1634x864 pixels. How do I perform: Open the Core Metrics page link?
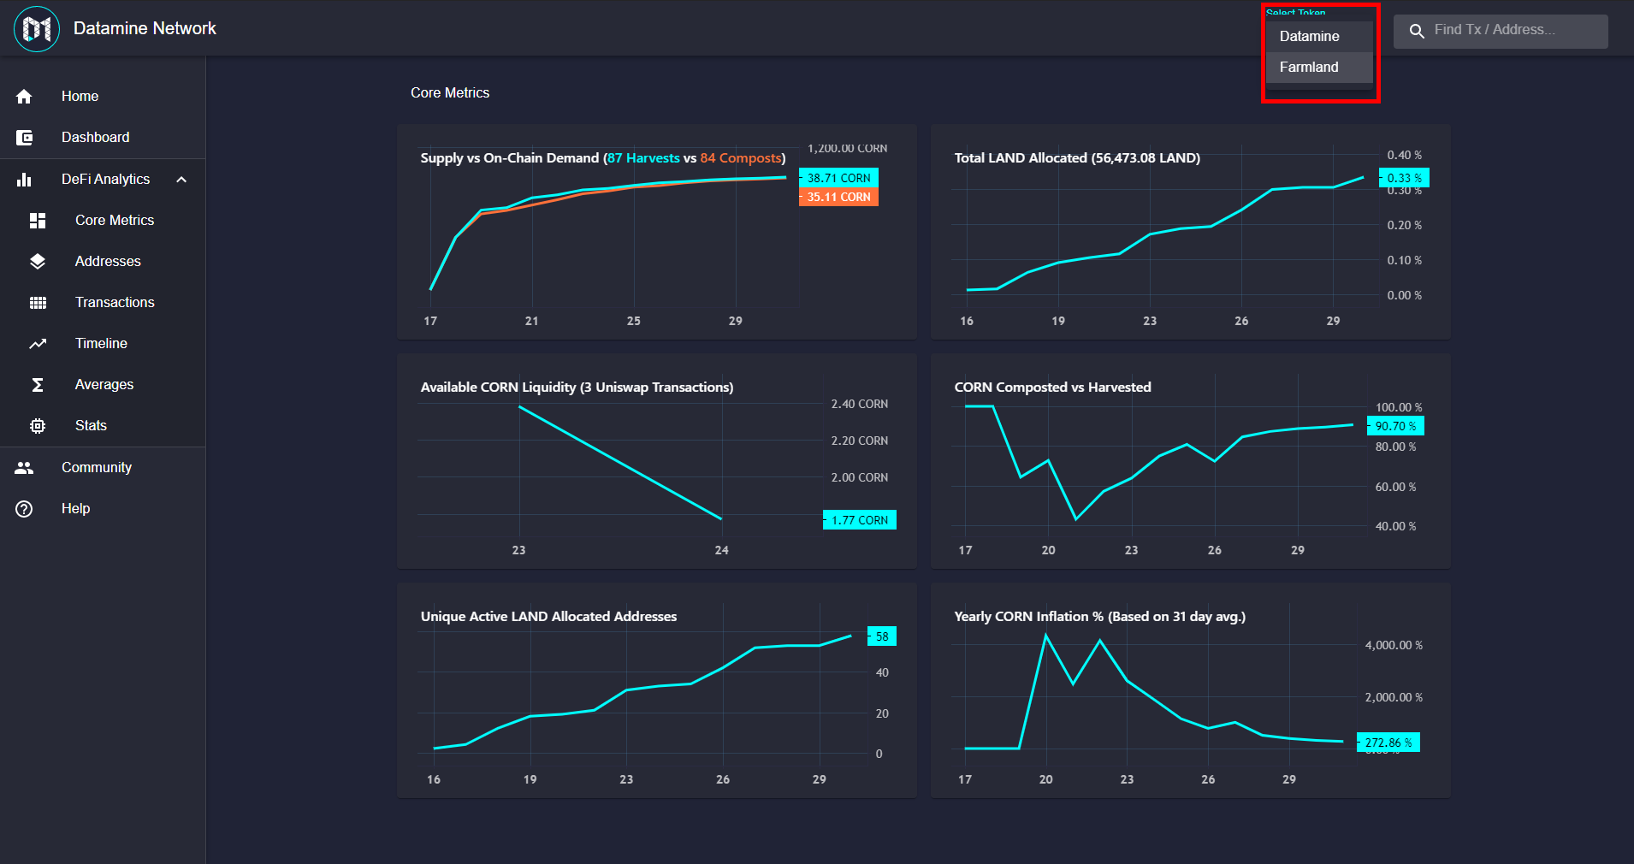[x=103, y=221]
